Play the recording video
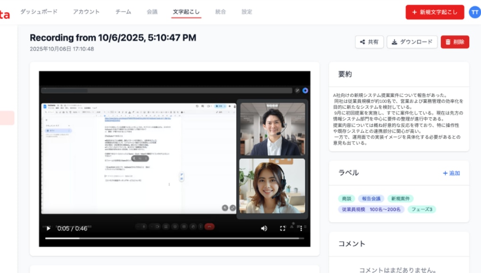 tap(48, 228)
